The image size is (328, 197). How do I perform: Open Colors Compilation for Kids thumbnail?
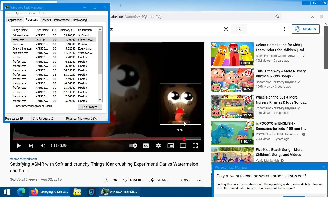(232, 54)
